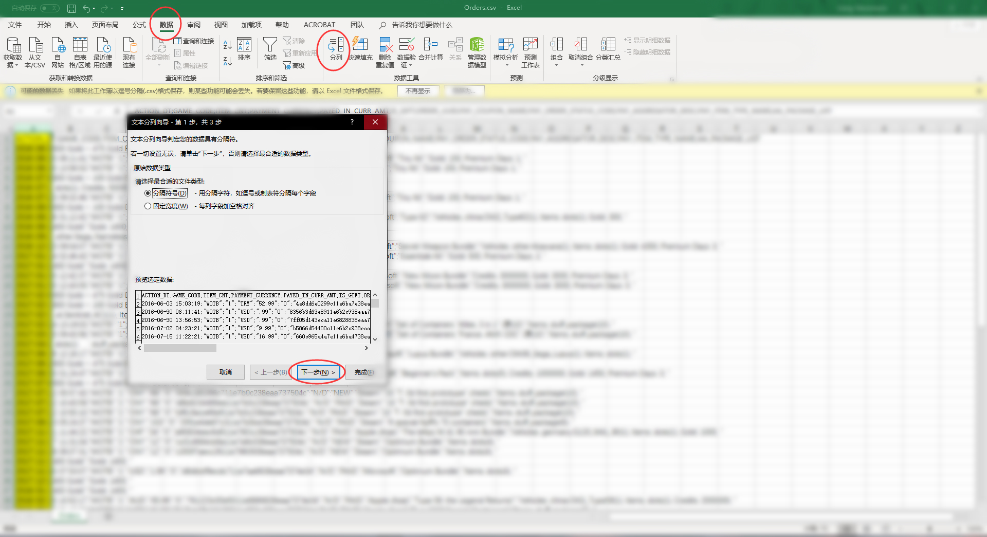Click the Undo arrow icon
Viewport: 987px width, 537px height.
pos(86,8)
